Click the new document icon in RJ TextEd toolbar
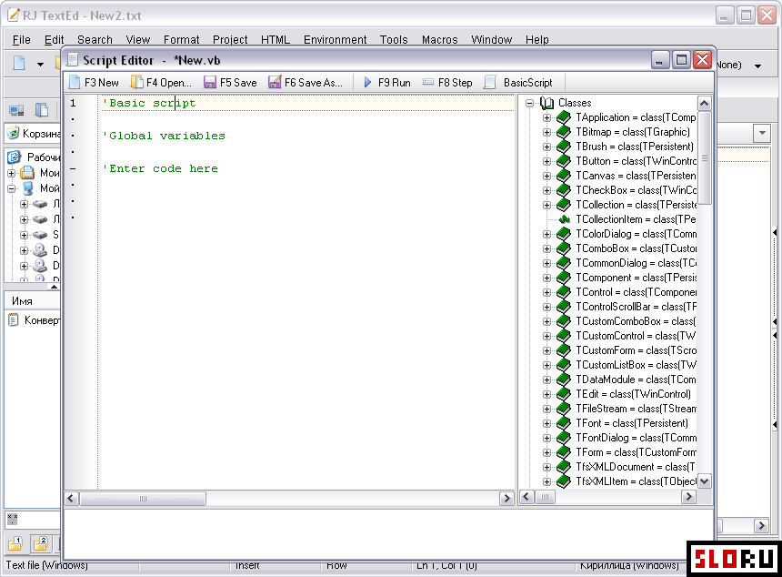782x577 pixels. tap(19, 64)
